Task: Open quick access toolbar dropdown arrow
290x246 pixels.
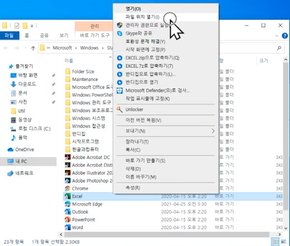Action: [32, 26]
